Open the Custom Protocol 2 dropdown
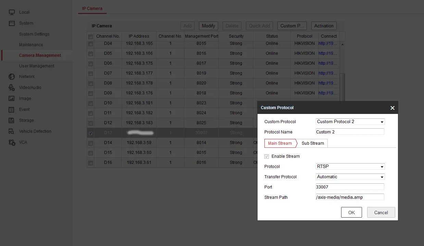This screenshot has height=246, width=424. click(x=350, y=121)
